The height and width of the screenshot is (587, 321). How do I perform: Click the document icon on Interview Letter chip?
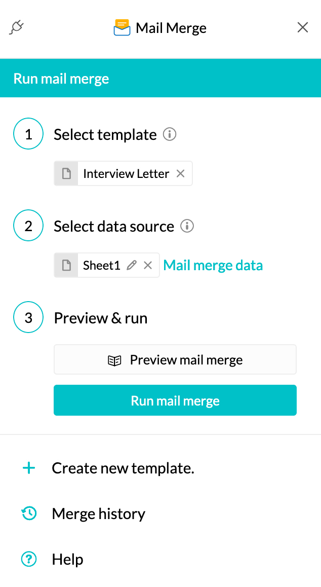pos(66,173)
